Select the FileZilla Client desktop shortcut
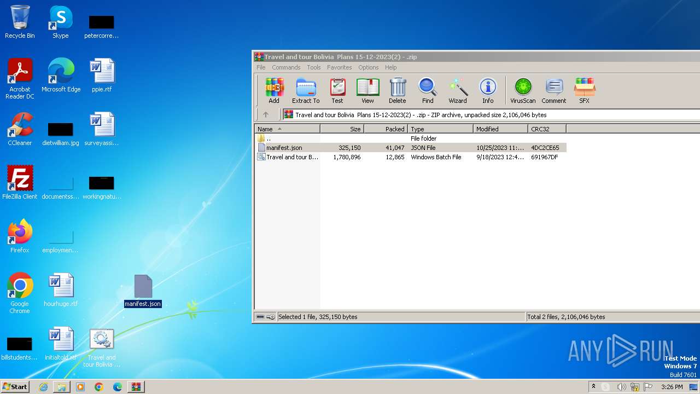Viewport: 700px width, 394px height. tap(20, 183)
